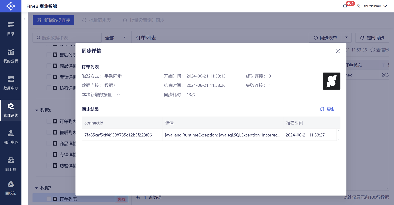Open the shuzhiniao account menu
This screenshot has width=394, height=205.
coord(372,6)
